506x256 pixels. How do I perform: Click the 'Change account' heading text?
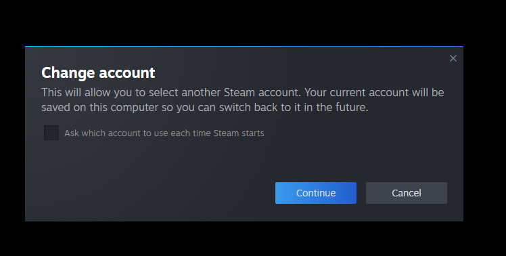pyautogui.click(x=98, y=72)
